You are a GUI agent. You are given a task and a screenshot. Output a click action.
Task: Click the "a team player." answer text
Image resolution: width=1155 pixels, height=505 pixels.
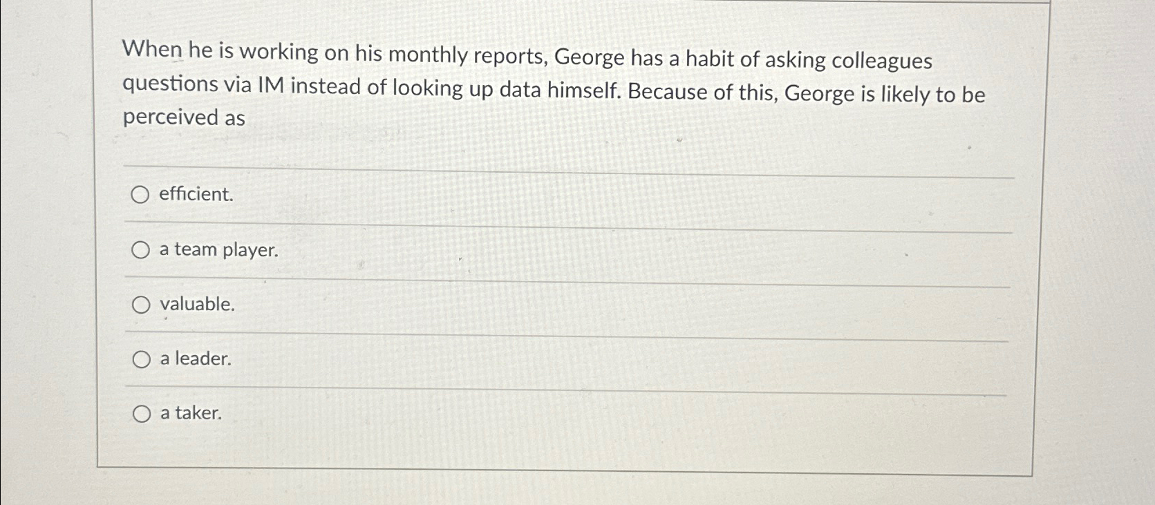click(218, 250)
